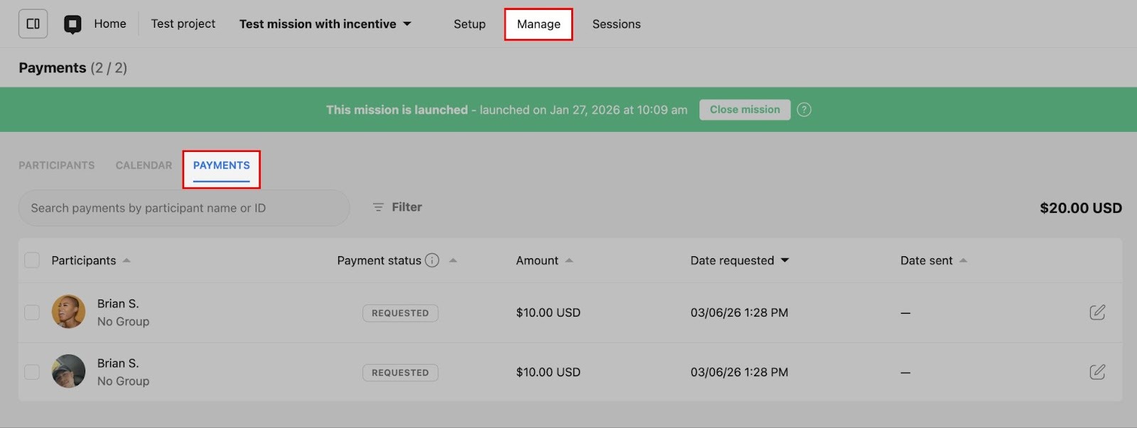
Task: Click the app logo icon next to Home
Action: [72, 24]
